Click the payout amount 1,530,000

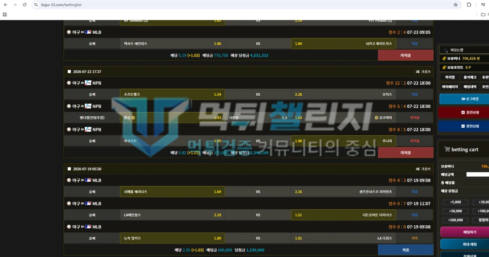tap(255, 250)
